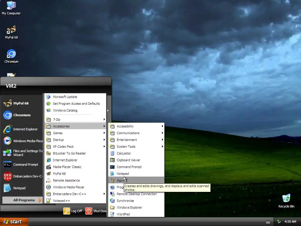Launch Notepad++ from All Programs
The height and width of the screenshot is (226, 301).
75,201
